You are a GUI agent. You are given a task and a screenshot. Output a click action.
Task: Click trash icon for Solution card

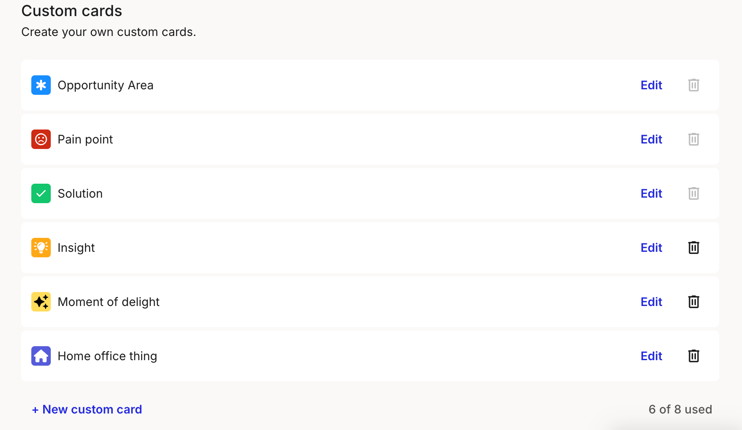point(694,193)
